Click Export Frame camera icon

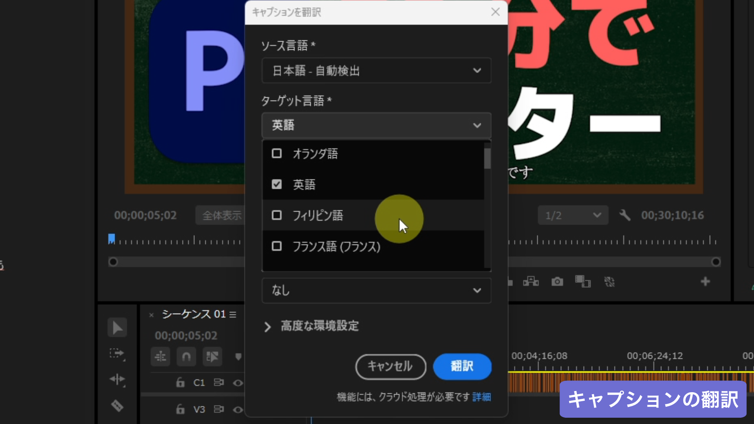(557, 281)
